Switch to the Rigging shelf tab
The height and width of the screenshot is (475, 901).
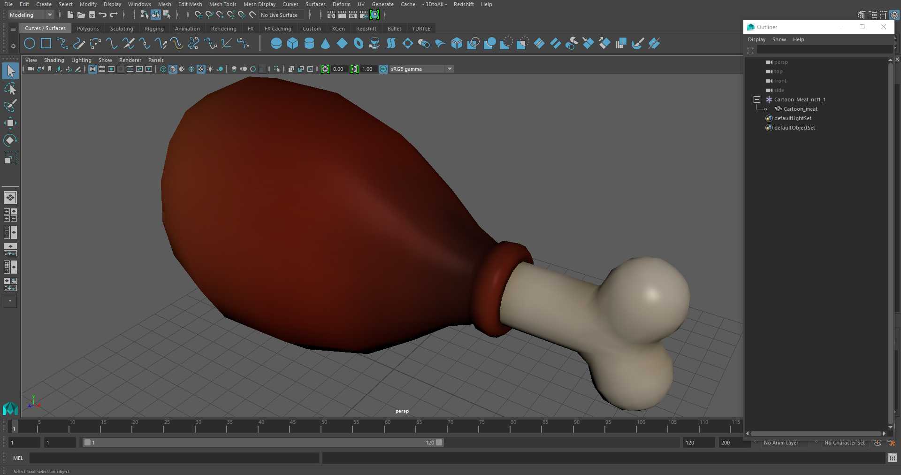click(154, 29)
